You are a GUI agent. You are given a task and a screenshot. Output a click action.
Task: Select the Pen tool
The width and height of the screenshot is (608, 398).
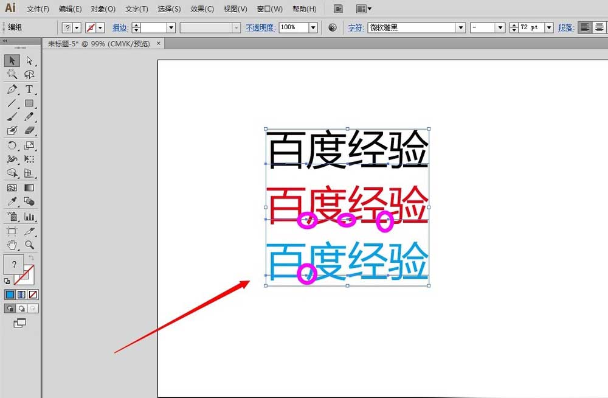(12, 89)
